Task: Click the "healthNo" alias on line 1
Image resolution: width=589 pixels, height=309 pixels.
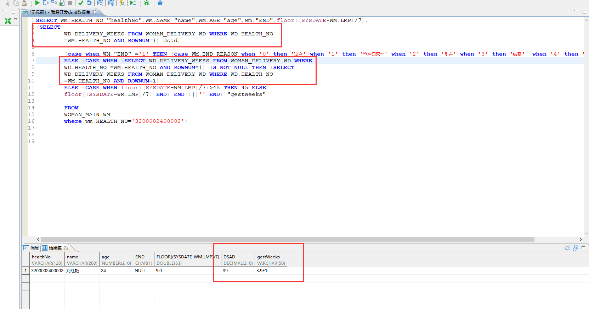Action: pos(124,21)
